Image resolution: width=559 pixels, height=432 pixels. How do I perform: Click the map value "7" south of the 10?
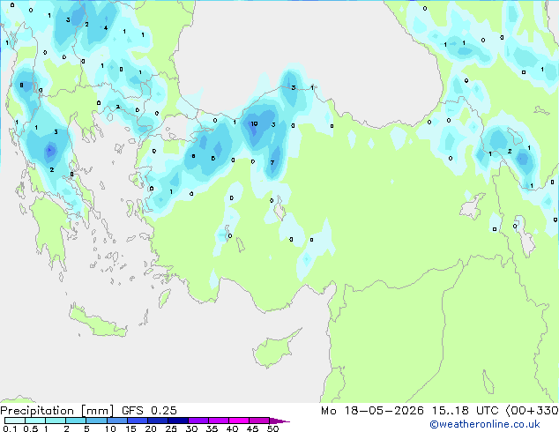[272, 162]
